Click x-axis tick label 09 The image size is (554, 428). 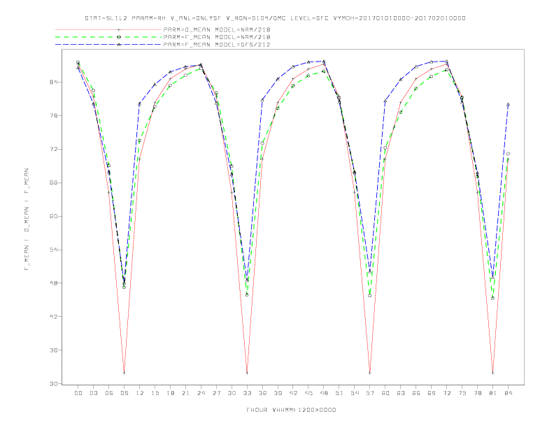click(x=124, y=393)
